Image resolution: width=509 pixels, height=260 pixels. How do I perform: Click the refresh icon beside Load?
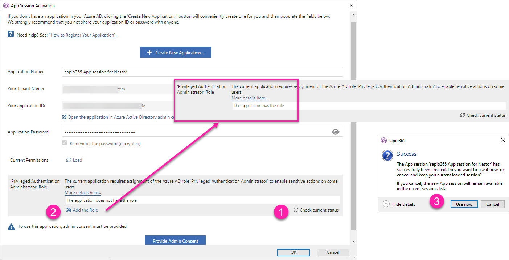pyautogui.click(x=69, y=160)
